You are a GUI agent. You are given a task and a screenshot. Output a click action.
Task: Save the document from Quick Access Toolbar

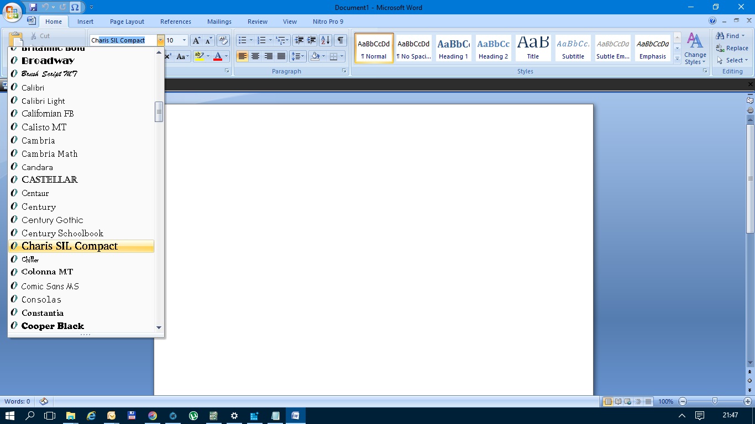click(x=33, y=7)
